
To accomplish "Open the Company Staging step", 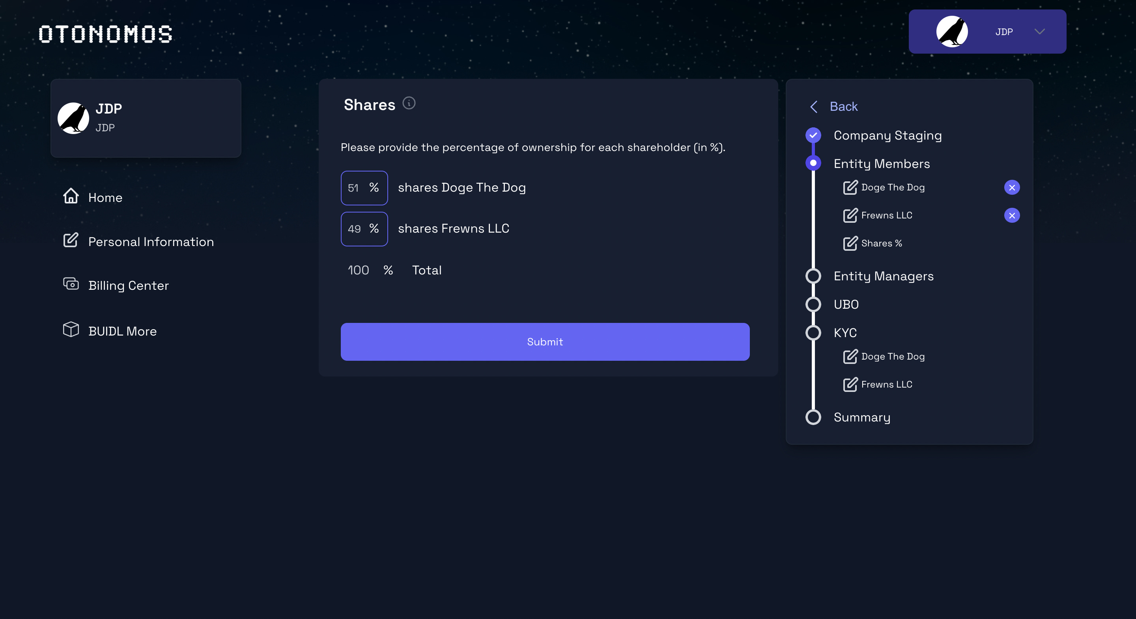I will tap(887, 135).
